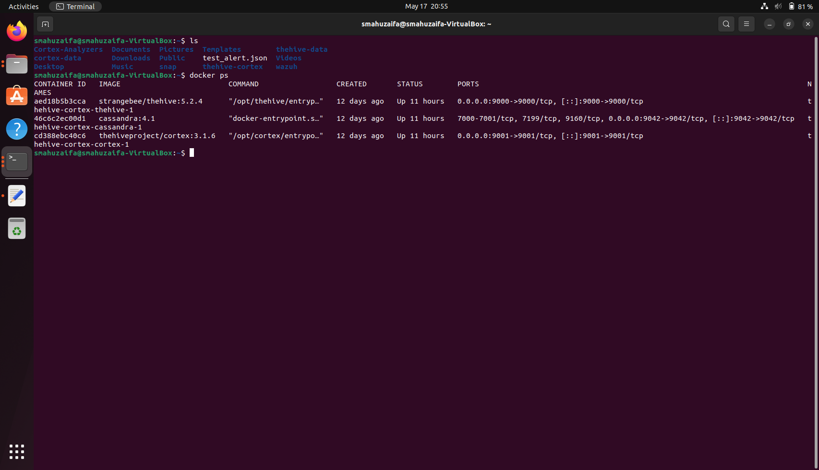Open the terminal search tool
Image resolution: width=819 pixels, height=470 pixels.
pyautogui.click(x=726, y=24)
